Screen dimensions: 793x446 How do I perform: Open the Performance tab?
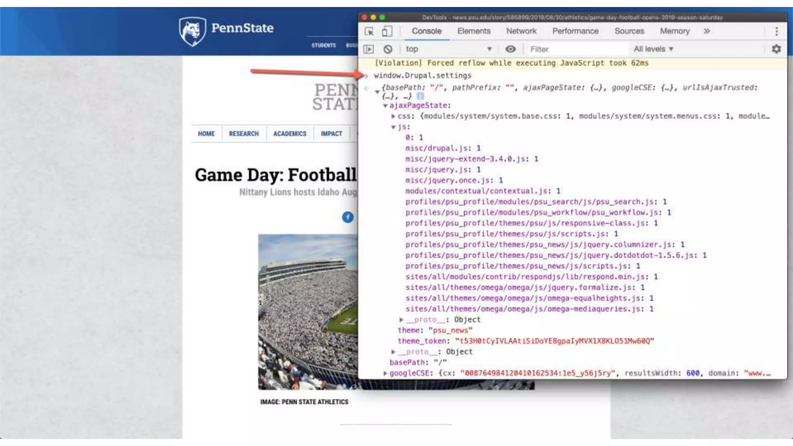(575, 31)
